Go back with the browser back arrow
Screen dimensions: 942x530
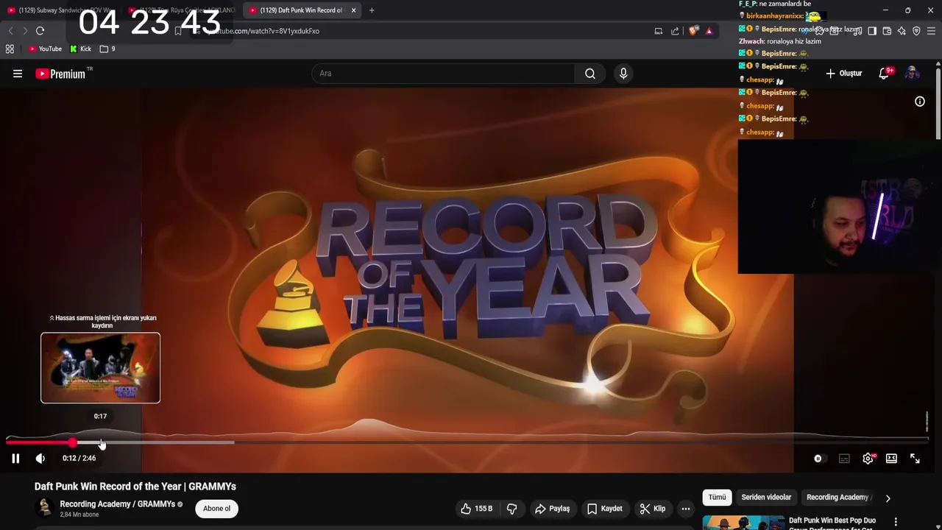(10, 31)
